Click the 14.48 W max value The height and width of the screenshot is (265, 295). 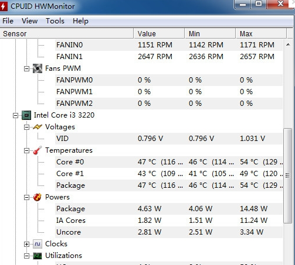point(253,209)
